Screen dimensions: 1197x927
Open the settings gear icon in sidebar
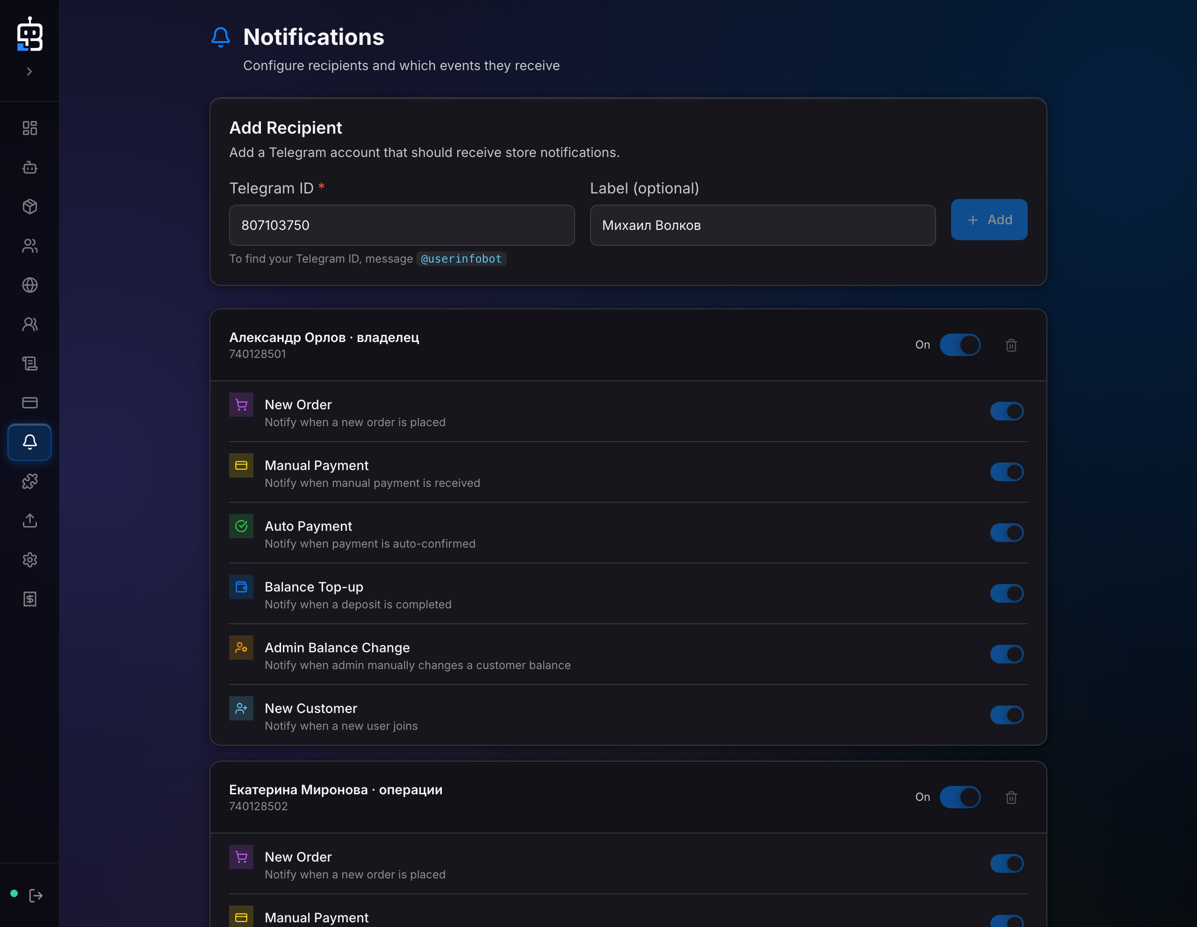click(x=29, y=560)
